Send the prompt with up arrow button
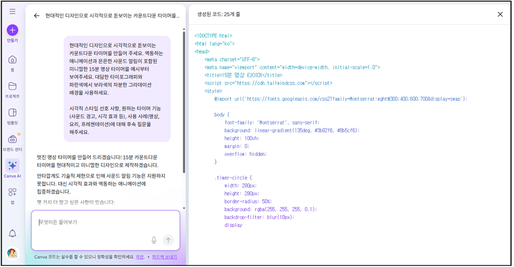This screenshot has width=514, height=267. 168,240
